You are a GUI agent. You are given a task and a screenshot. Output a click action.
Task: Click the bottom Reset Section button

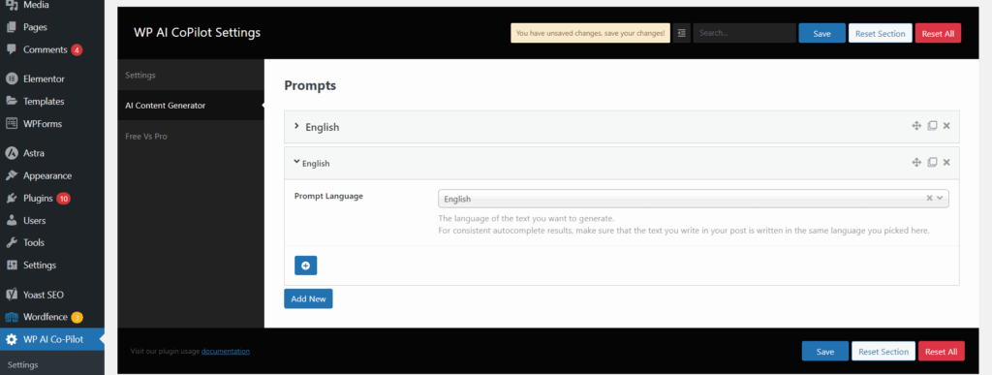883,352
